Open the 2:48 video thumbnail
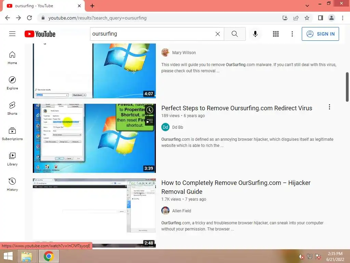Viewport: 350px width, 263px height. pyautogui.click(x=94, y=213)
